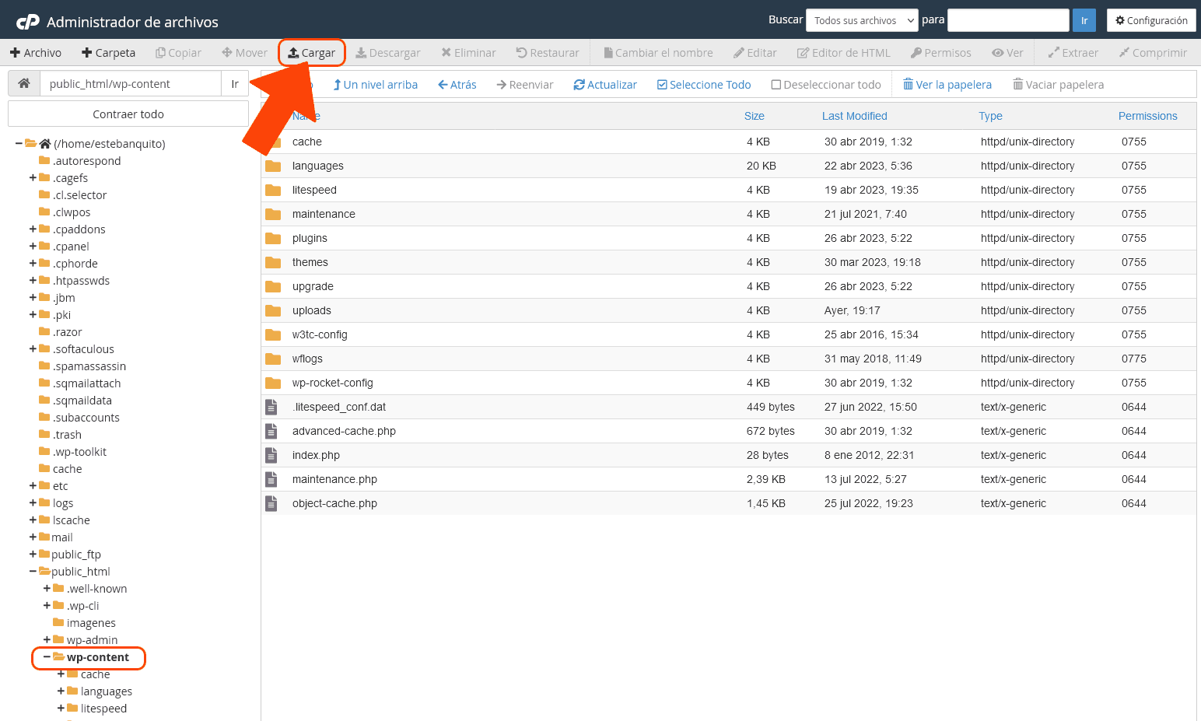This screenshot has width=1201, height=721.
Task: Open Ver la papelera trash view
Action: tap(947, 85)
